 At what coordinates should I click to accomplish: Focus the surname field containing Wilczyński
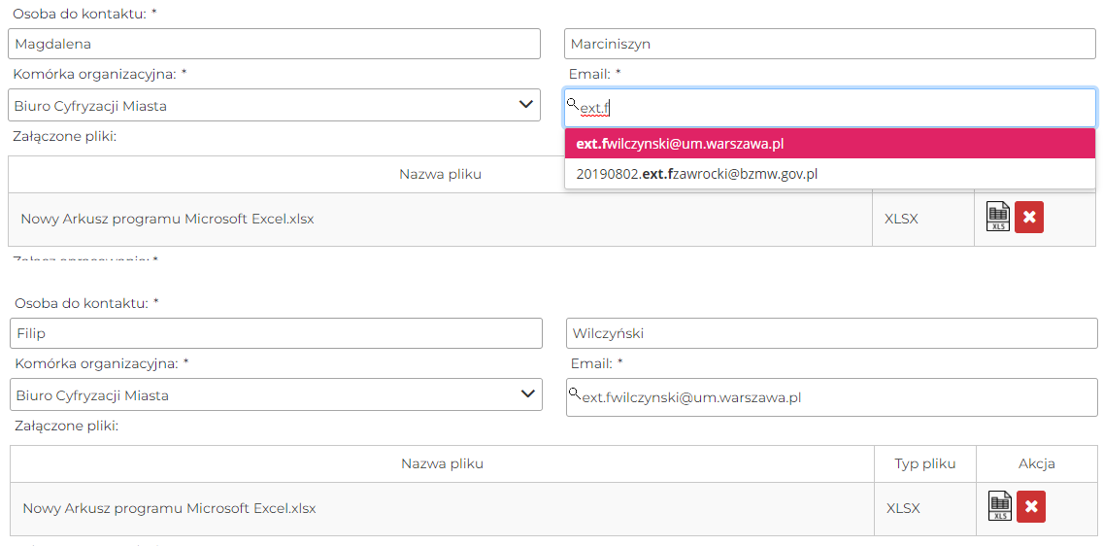831,333
